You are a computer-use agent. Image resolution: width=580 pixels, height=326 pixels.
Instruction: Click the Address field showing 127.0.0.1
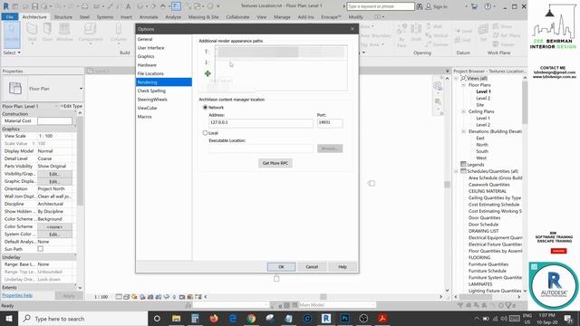261,123
